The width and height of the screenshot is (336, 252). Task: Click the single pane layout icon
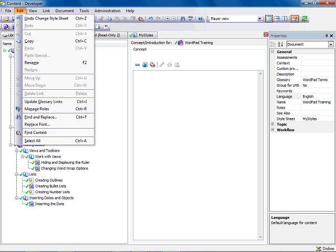(269, 19)
